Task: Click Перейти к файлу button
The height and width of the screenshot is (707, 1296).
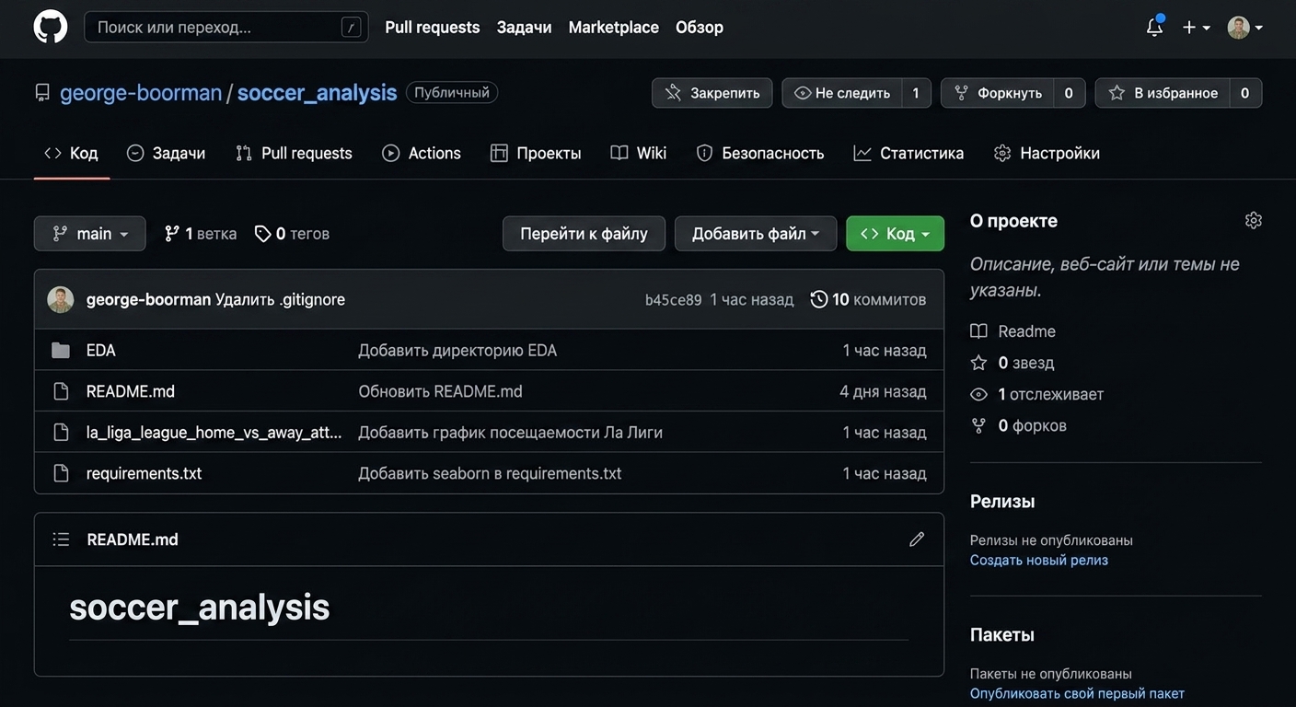Action: pyautogui.click(x=584, y=234)
